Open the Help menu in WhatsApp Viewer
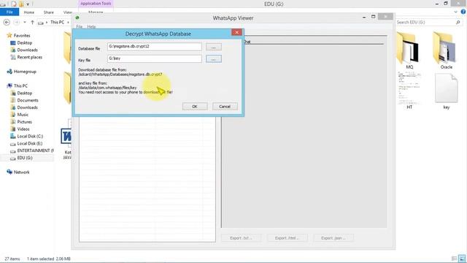This screenshot has width=467, height=263. coord(91,26)
